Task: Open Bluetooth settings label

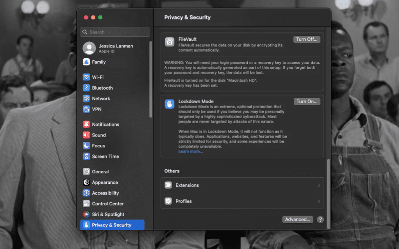Action: click(x=102, y=88)
